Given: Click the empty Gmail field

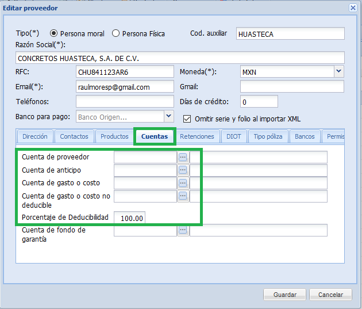Looking at the screenshot, I should pyautogui.click(x=292, y=87).
